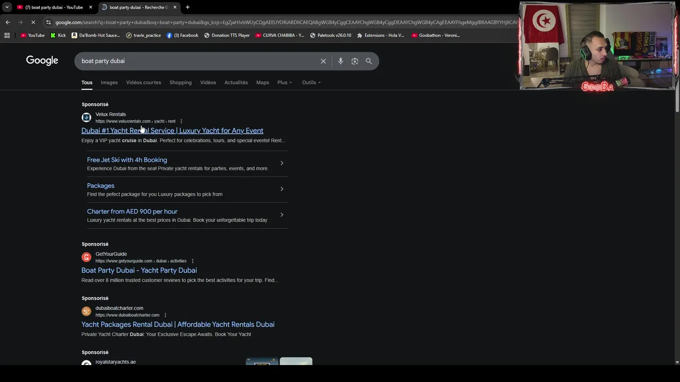The image size is (680, 382).
Task: Expand the Free Jet Ski chevron arrow
Action: [x=282, y=163]
